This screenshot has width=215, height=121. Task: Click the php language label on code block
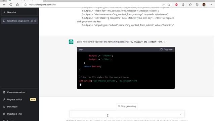[x=81, y=49]
